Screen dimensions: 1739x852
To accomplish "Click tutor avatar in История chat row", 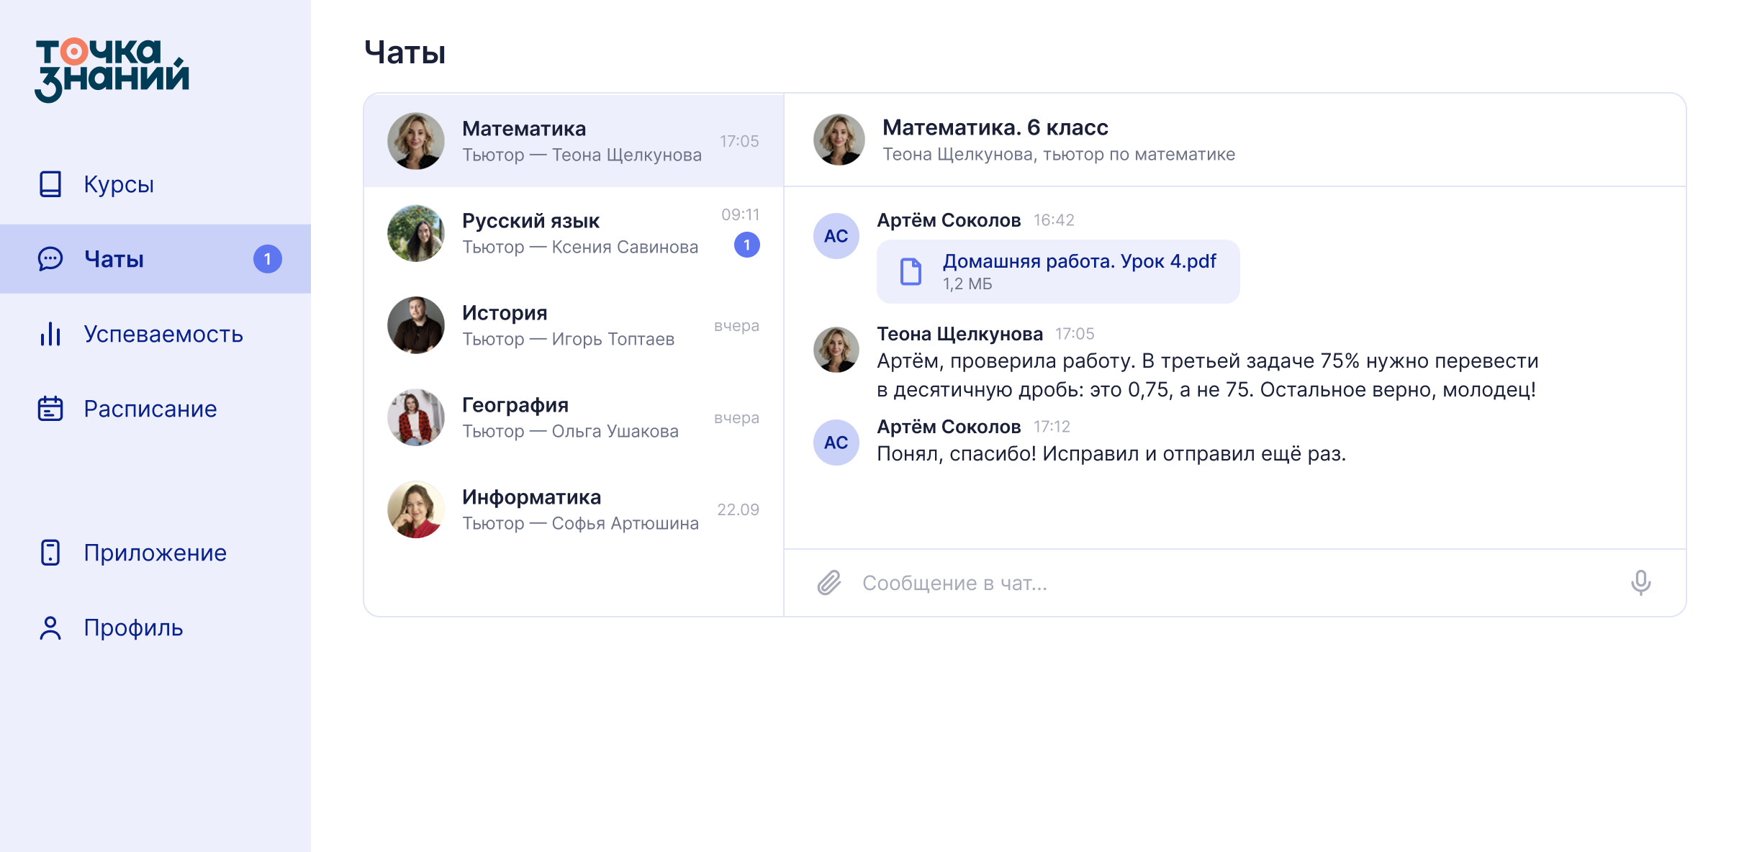I will [x=416, y=325].
